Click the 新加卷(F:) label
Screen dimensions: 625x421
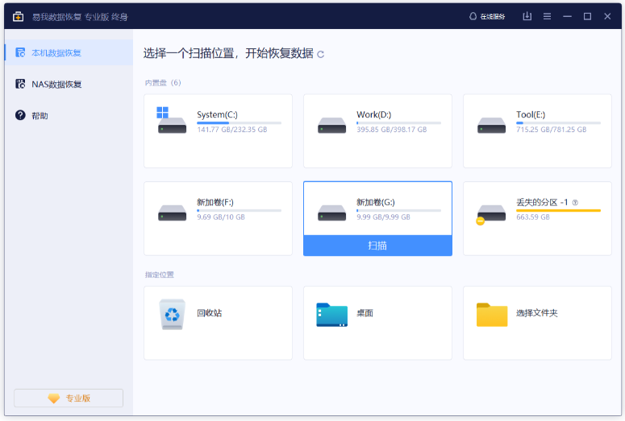point(215,202)
